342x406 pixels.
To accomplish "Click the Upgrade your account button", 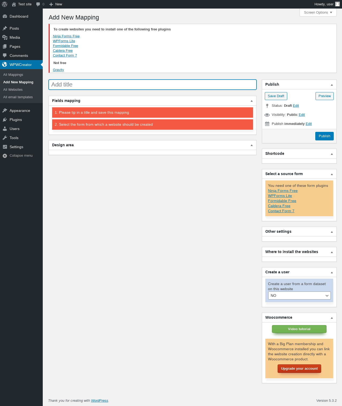I will [x=299, y=369].
